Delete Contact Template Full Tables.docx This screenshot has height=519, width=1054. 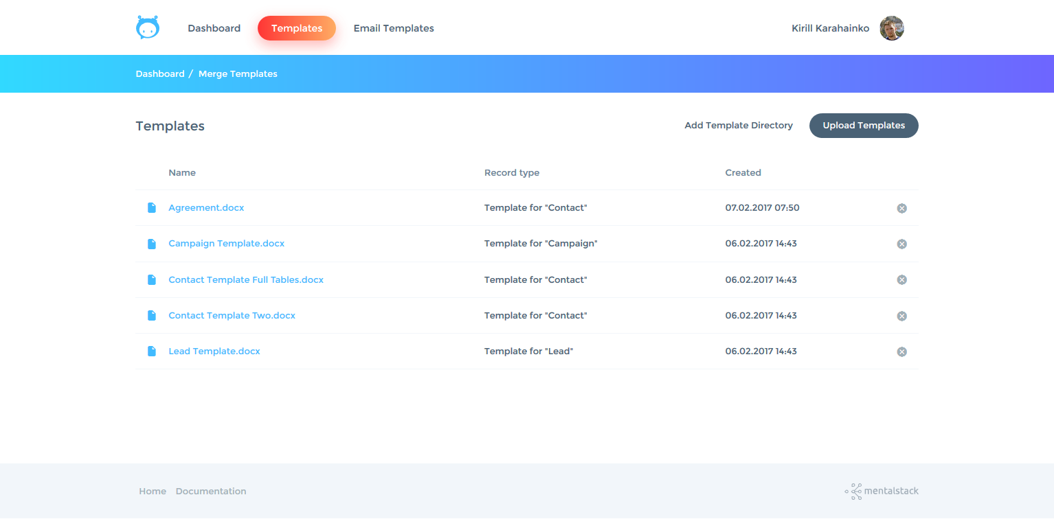point(901,279)
